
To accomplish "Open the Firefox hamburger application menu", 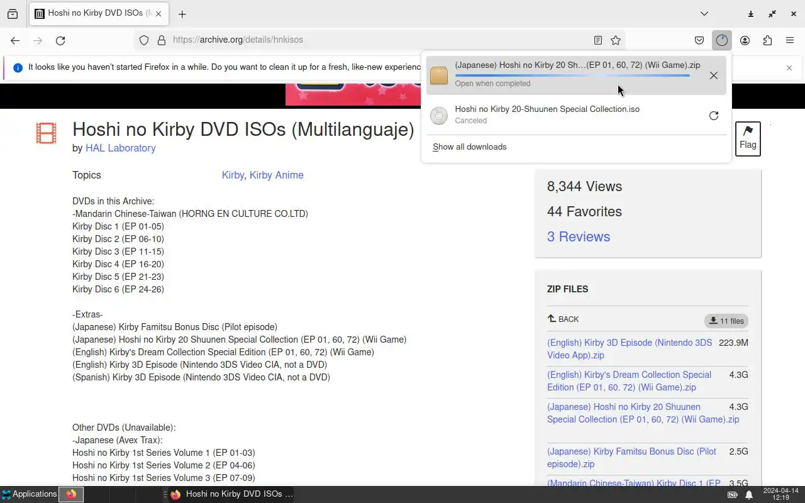I will pos(790,40).
